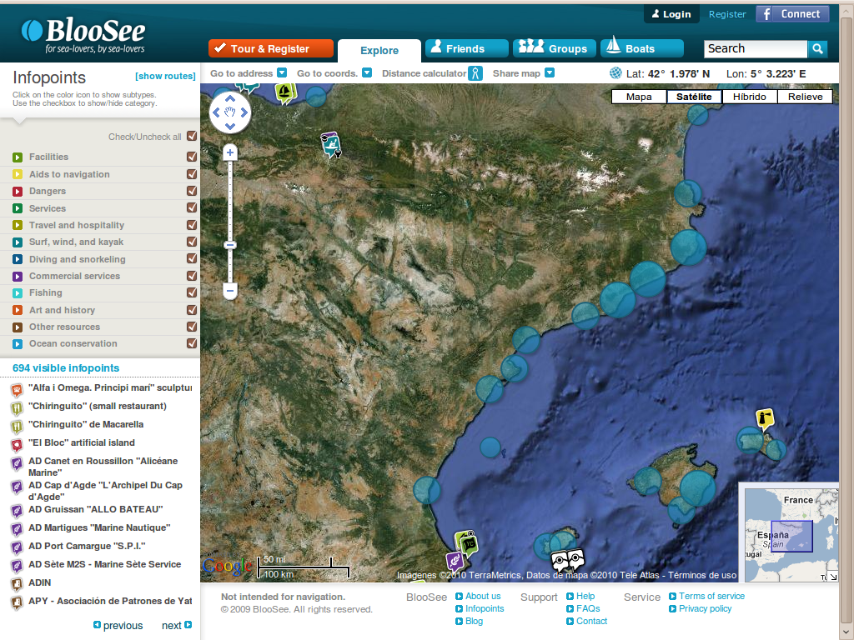Select the Dangers category color icon
Screen dimensions: 854x640
[18, 192]
